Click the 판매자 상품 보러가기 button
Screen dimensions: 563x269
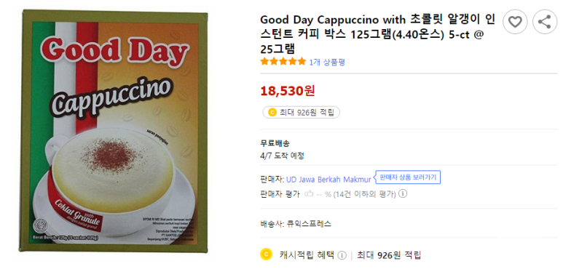(409, 177)
